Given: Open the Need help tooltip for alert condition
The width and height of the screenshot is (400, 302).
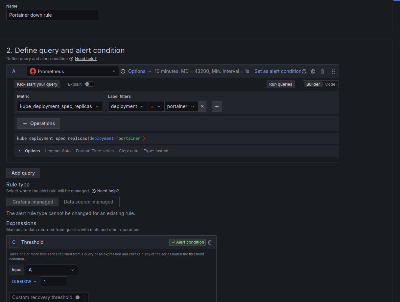Looking at the screenshot, I should pyautogui.click(x=304, y=71).
